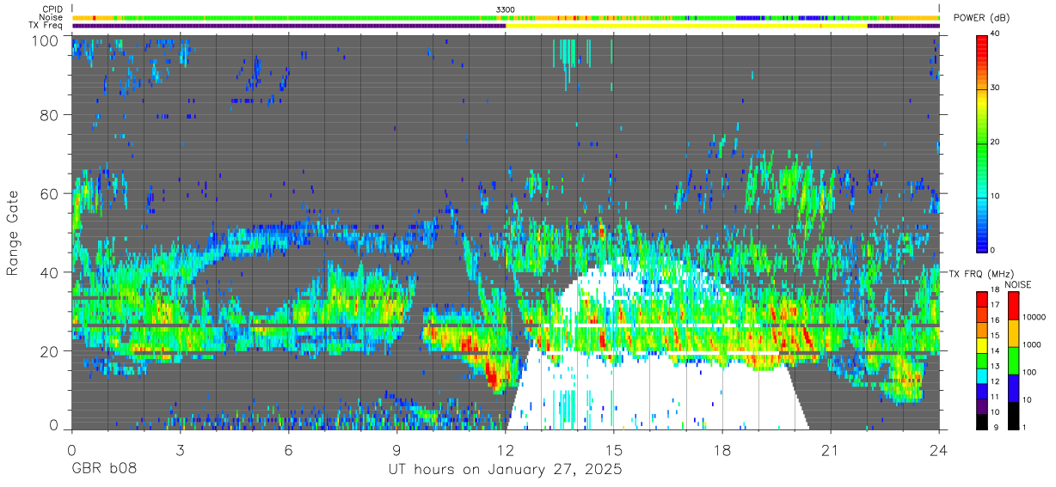
Task: Click the 40 tick on power scale
Action: point(996,34)
